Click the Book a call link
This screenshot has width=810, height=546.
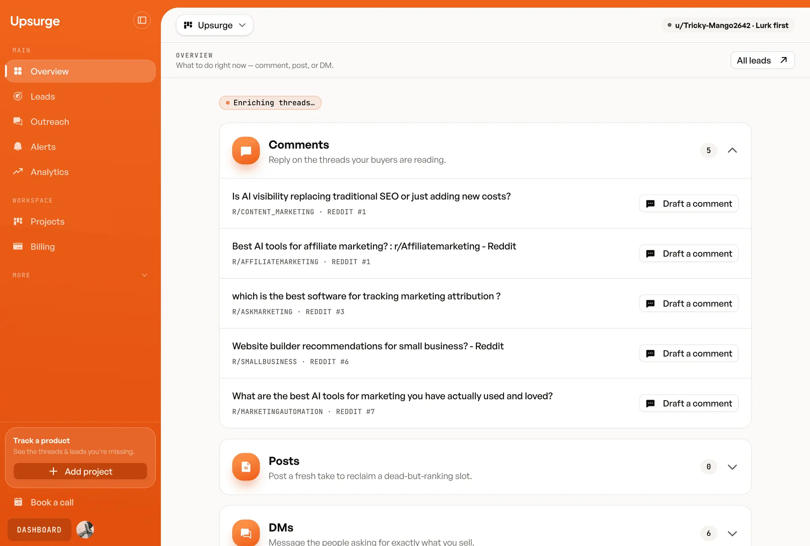coord(52,502)
